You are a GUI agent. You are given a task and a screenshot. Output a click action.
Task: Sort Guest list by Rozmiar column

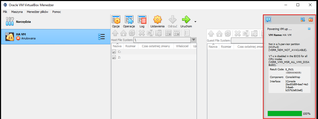pyautogui.click(x=226, y=47)
